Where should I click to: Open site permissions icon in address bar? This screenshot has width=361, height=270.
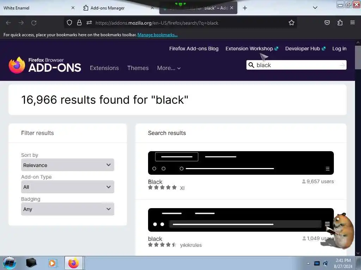(x=89, y=22)
